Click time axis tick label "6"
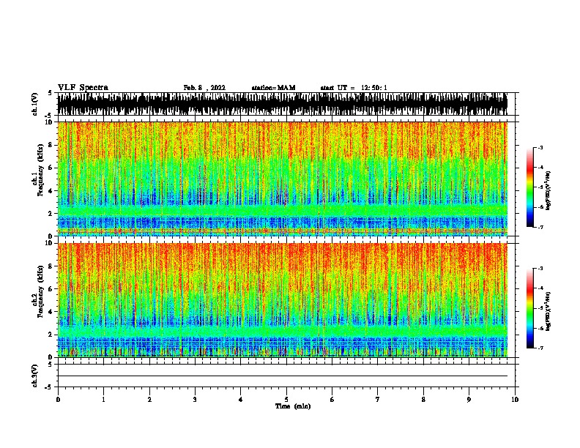 point(332,400)
